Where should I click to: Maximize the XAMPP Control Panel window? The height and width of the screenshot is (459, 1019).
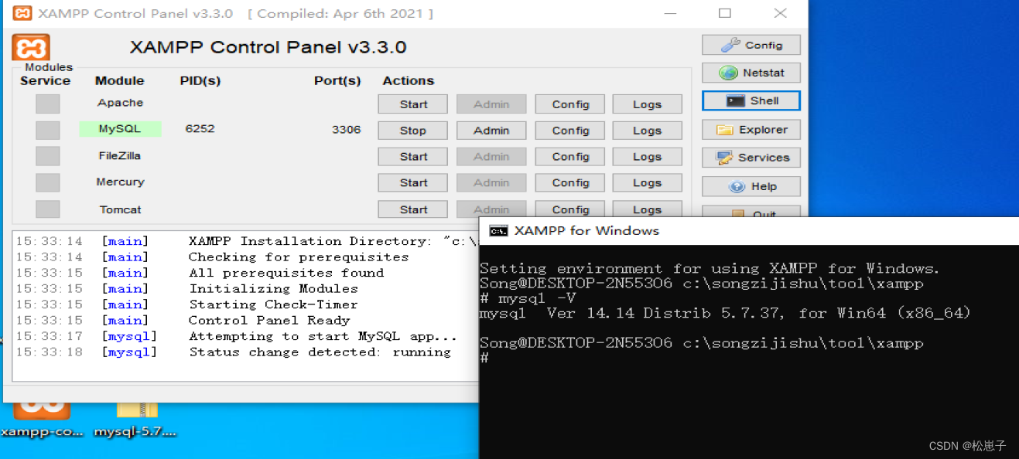(724, 13)
